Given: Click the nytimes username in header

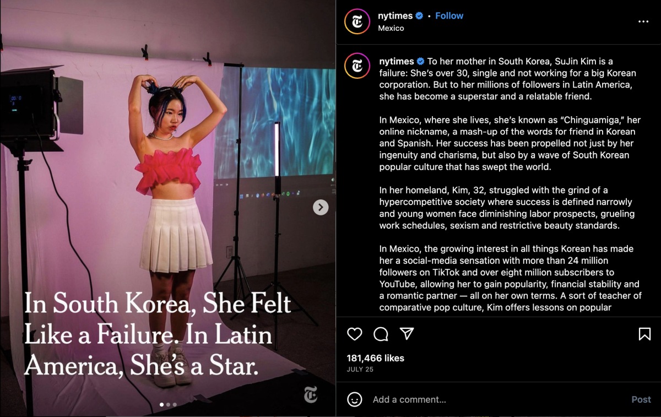Looking at the screenshot, I should click(395, 15).
